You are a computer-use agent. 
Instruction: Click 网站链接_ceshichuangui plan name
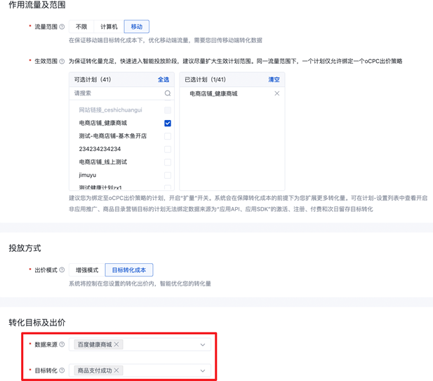point(110,110)
